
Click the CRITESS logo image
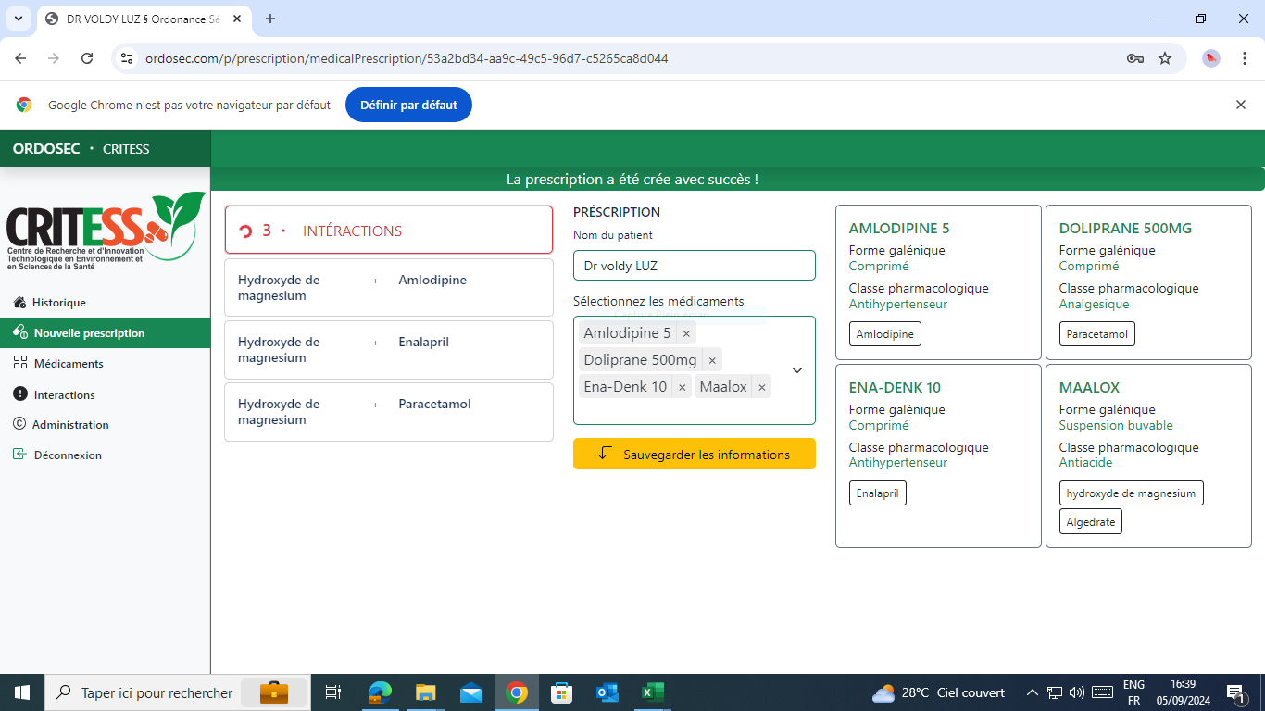click(106, 231)
